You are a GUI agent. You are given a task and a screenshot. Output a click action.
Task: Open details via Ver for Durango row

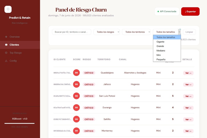point(188,108)
